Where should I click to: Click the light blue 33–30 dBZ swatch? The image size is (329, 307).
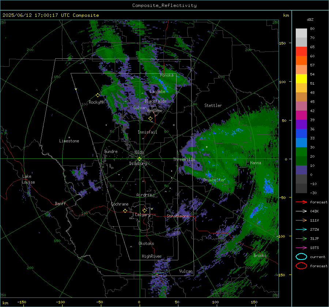pos(301,143)
